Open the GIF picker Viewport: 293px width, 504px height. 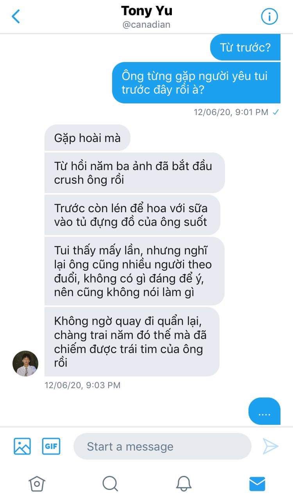[x=51, y=446]
